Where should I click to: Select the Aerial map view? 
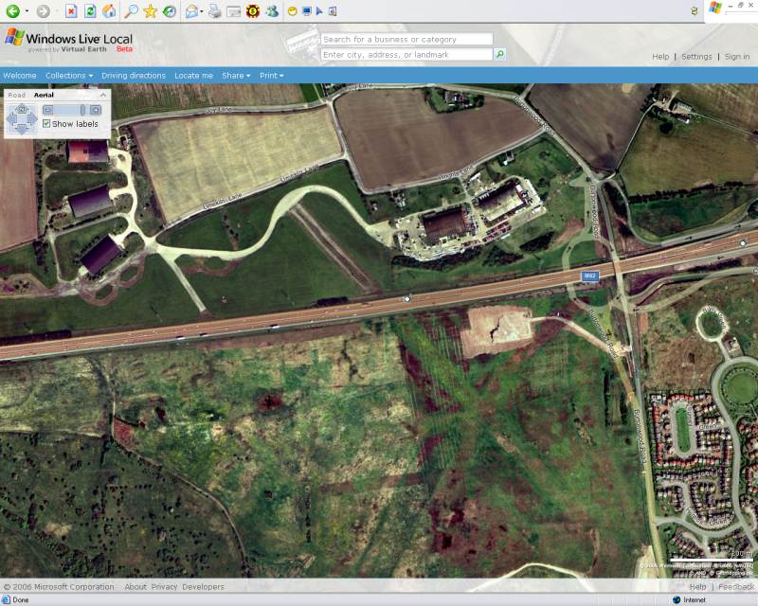[x=44, y=95]
